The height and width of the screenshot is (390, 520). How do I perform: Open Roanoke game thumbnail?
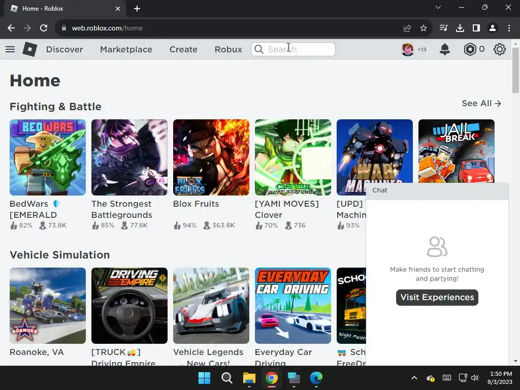(48, 305)
